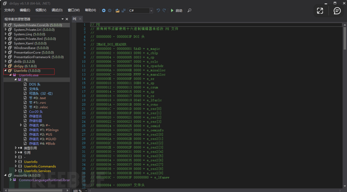
Task: Expand the System.Linq assembly node
Action: pos(6,34)
